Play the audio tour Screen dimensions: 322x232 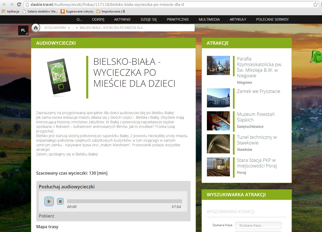click(x=49, y=201)
